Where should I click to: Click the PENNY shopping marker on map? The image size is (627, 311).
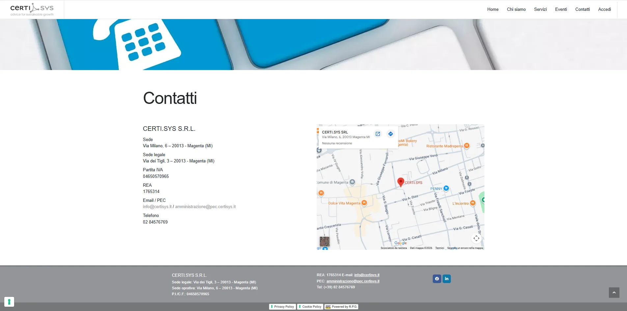tap(446, 188)
